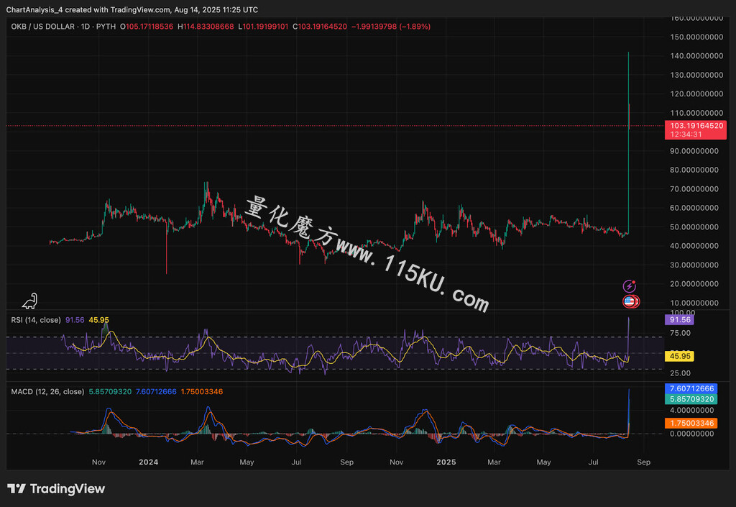This screenshot has height=507, width=736.
Task: Click the blue 7.60712666 value in the MACD legend
Action: point(156,391)
